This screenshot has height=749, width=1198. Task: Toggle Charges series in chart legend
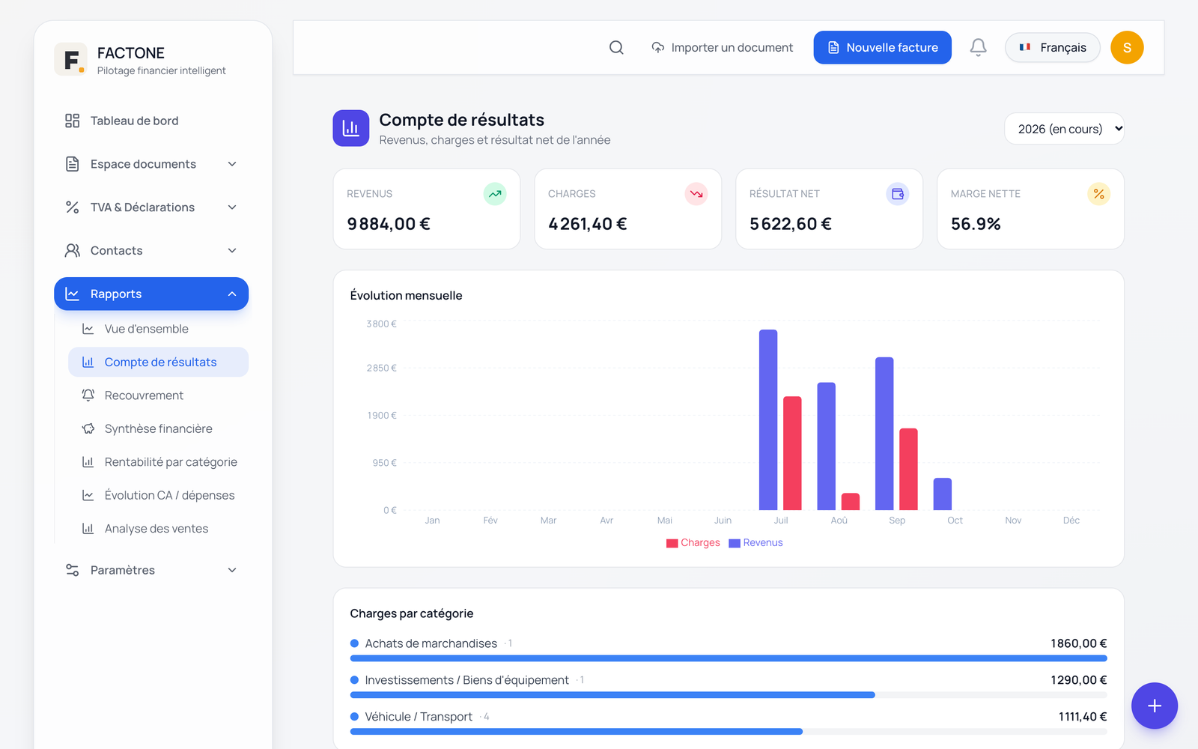coord(693,543)
